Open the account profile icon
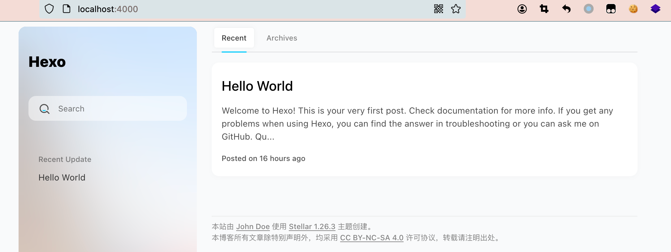The width and height of the screenshot is (671, 252). 522,9
